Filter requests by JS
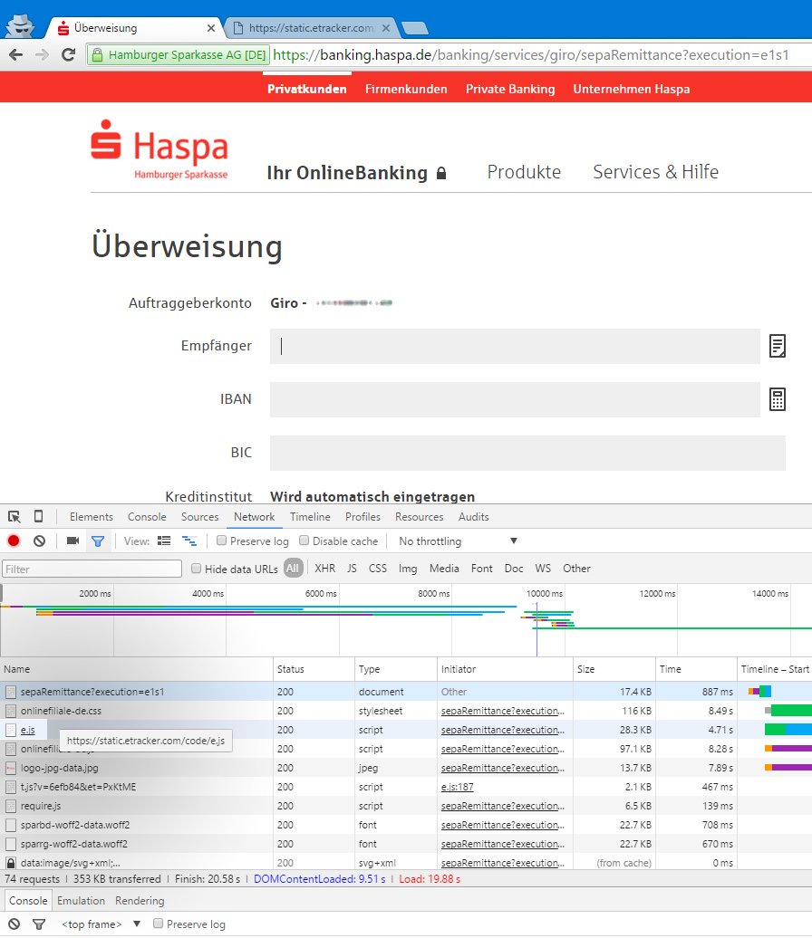 (x=353, y=569)
